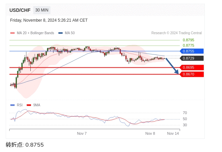222x152 pixels.
Task: Click the red 0.8670 support price tag
Action: coord(192,74)
